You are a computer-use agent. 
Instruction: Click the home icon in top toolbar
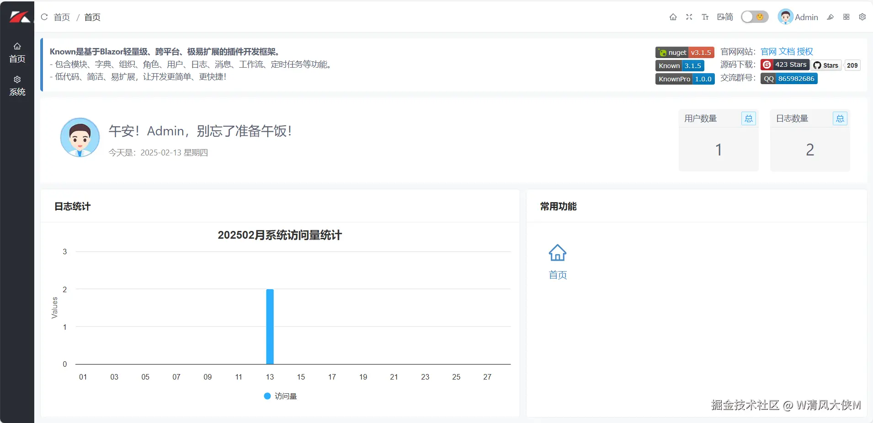coord(673,17)
